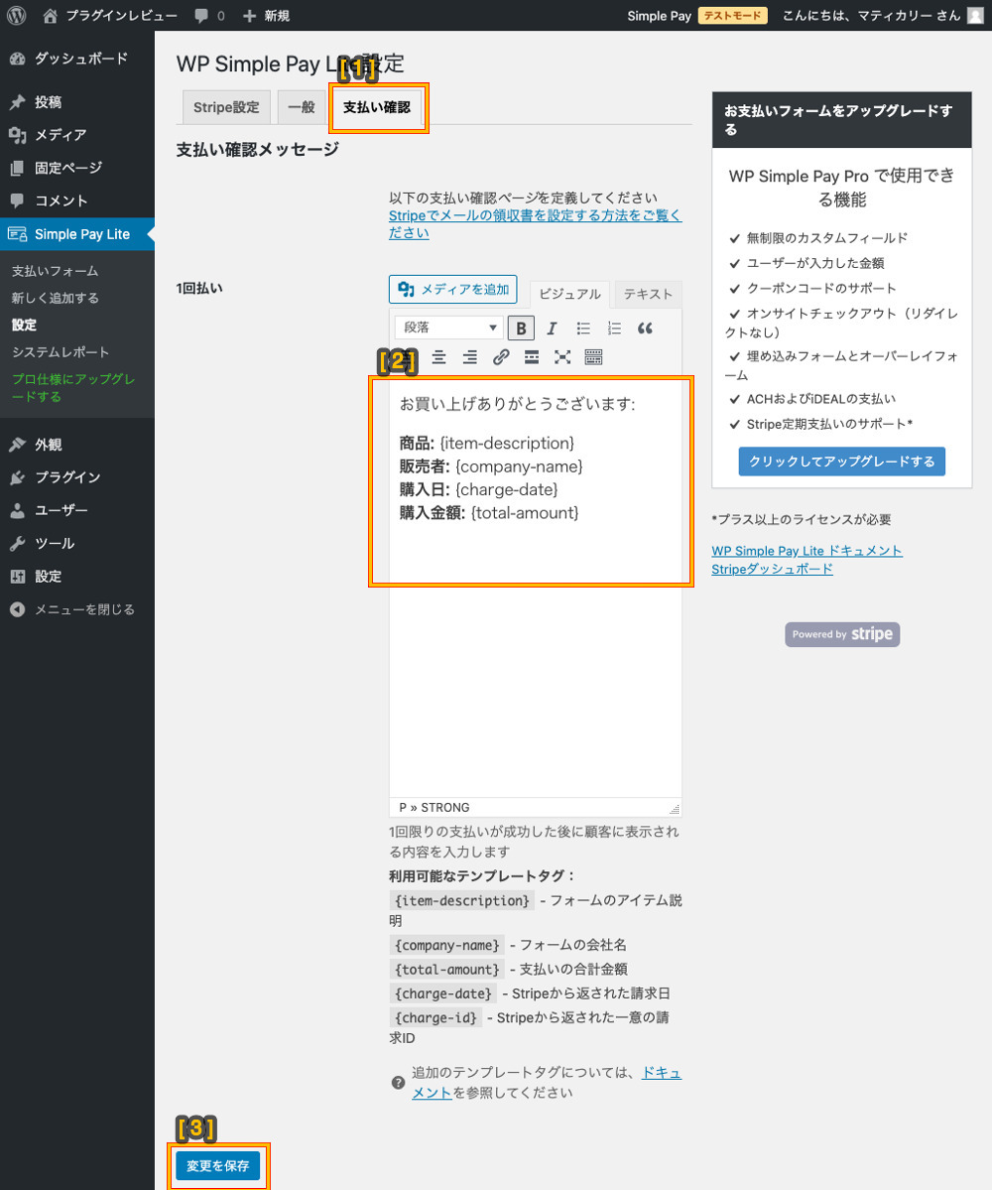The image size is (992, 1190).
Task: Insert the Read More tag
Action: tap(532, 357)
